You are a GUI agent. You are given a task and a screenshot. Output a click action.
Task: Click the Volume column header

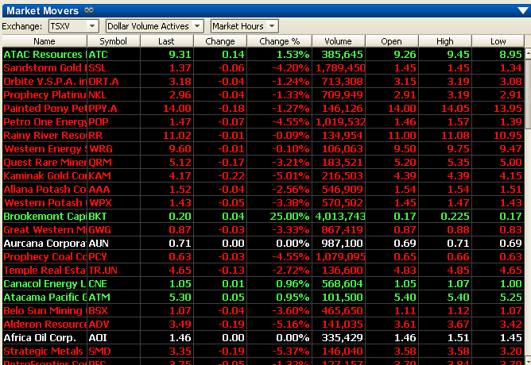point(338,40)
